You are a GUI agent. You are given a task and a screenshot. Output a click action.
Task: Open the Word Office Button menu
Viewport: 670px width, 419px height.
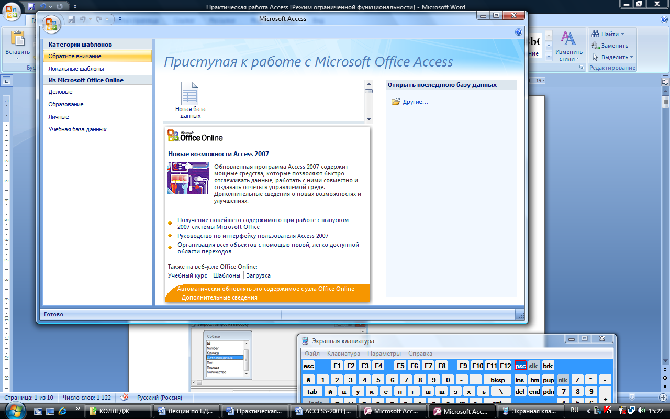[12, 10]
